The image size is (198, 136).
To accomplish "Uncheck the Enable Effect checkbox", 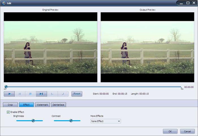I will (x=8, y=112).
